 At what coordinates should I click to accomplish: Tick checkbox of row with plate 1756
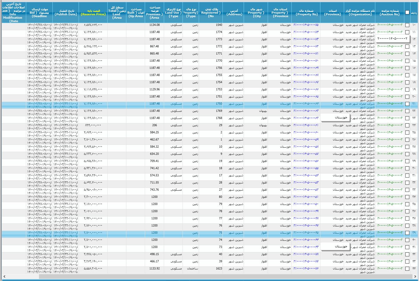pos(407,68)
